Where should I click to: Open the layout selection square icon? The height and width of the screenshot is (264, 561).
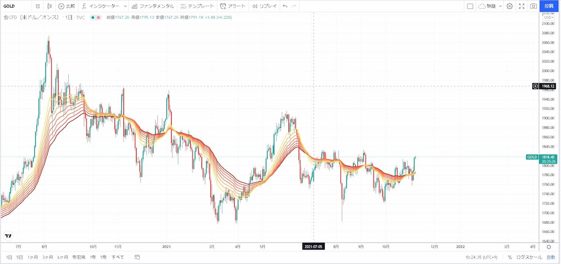pos(470,6)
